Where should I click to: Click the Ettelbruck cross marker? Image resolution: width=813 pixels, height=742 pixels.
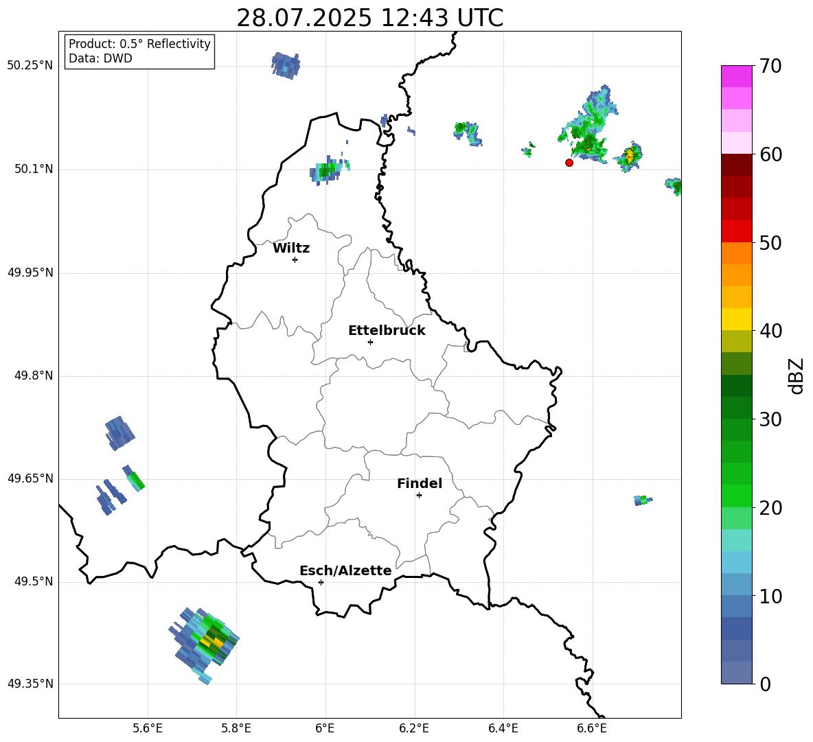370,342
